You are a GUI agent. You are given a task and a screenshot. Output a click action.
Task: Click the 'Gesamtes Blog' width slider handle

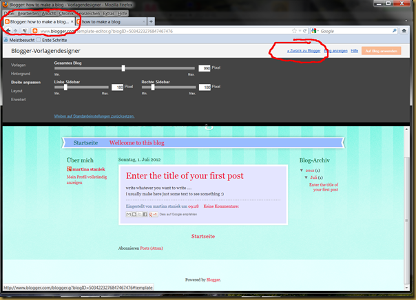click(123, 68)
